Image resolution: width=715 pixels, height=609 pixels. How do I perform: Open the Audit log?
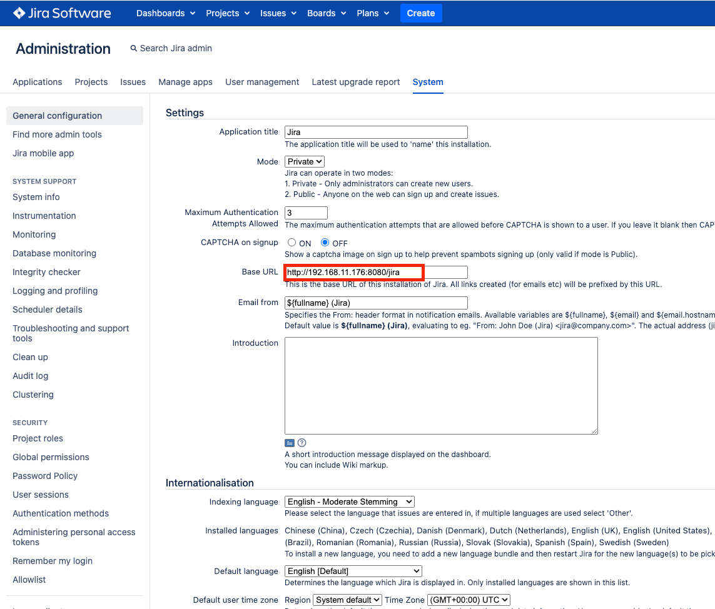pos(31,376)
